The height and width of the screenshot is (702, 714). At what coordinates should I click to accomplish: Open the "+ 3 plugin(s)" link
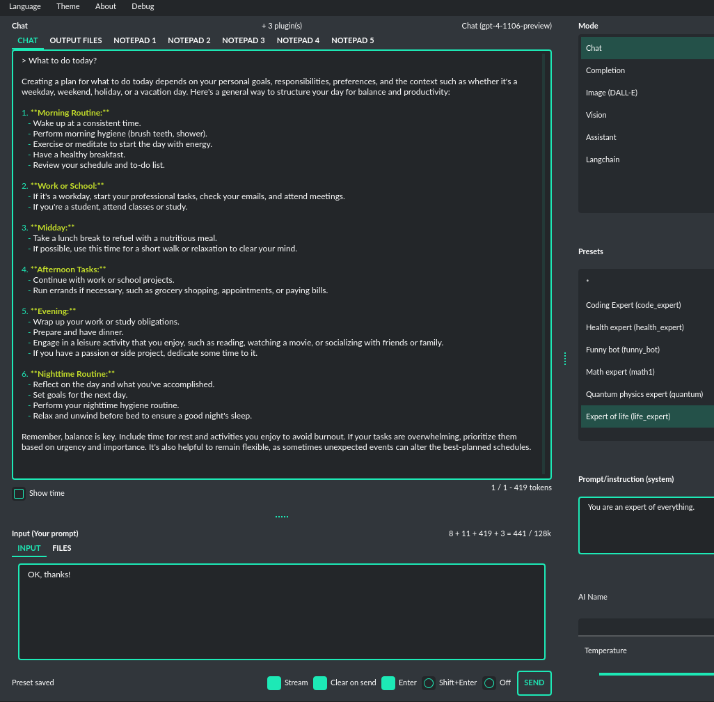coord(281,25)
